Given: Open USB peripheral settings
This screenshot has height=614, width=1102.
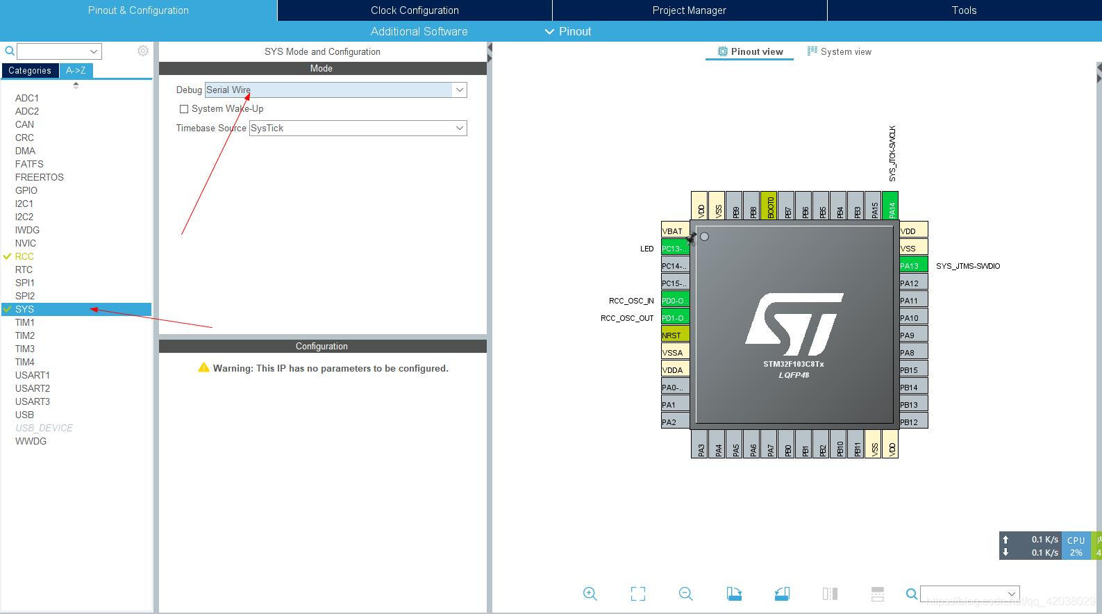Looking at the screenshot, I should click(x=24, y=415).
